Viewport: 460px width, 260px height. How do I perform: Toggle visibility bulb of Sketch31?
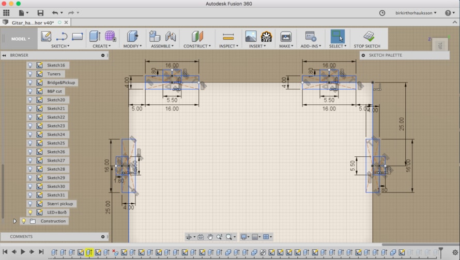pyautogui.click(x=30, y=195)
